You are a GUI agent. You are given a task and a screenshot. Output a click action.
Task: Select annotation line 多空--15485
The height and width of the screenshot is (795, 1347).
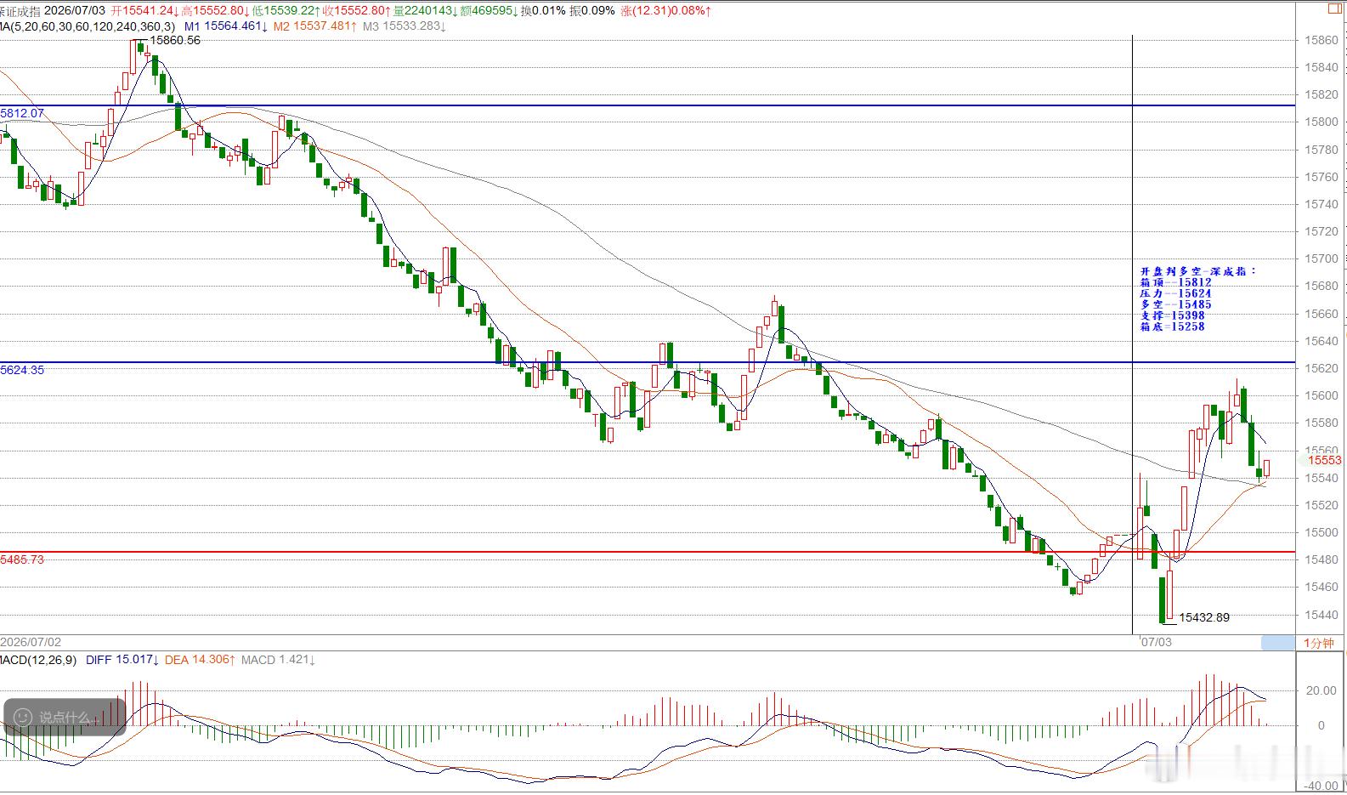coord(1175,304)
